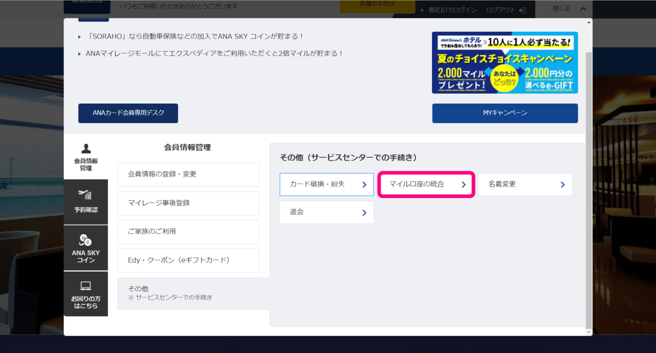This screenshot has height=353, width=656.
Task: Click scrollbar up arrow of the panel
Action: click(589, 22)
